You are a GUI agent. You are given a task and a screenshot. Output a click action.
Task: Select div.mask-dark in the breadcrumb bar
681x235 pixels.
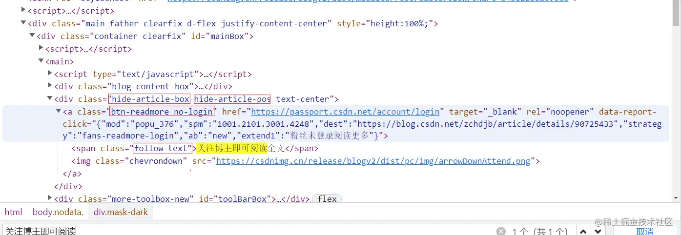pyautogui.click(x=121, y=212)
